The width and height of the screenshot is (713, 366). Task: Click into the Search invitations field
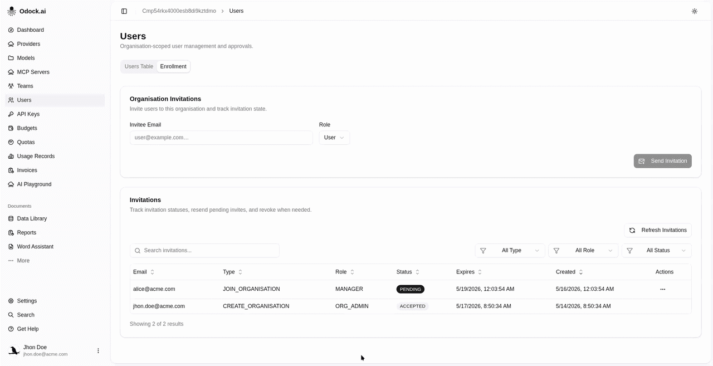click(x=204, y=251)
